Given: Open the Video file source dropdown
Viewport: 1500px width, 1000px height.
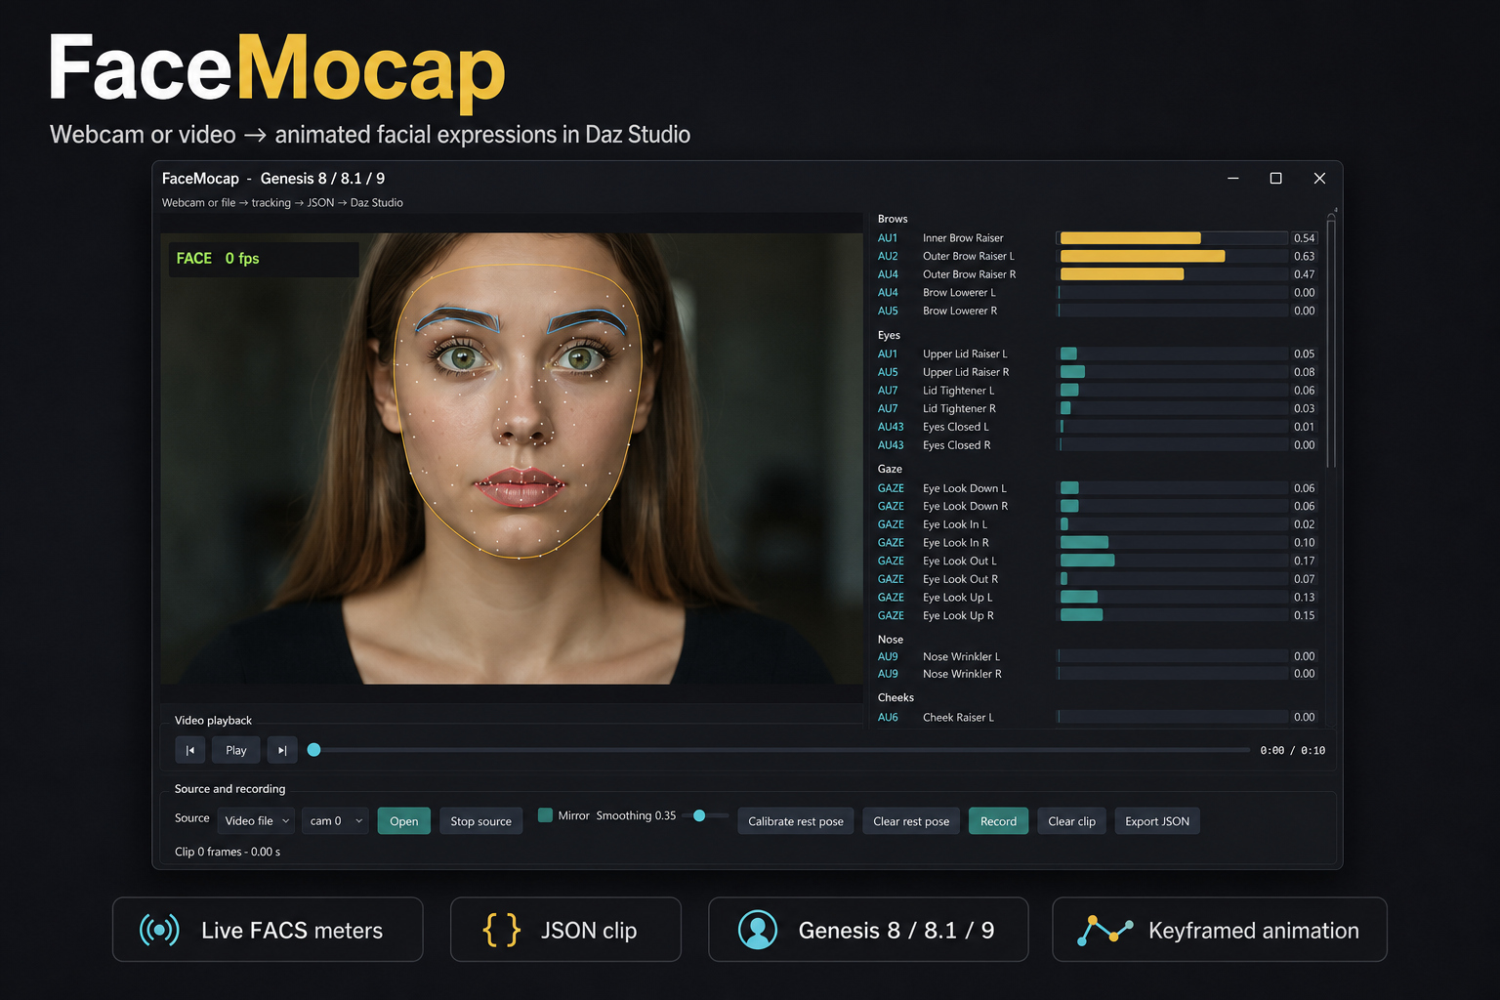Looking at the screenshot, I should (255, 820).
